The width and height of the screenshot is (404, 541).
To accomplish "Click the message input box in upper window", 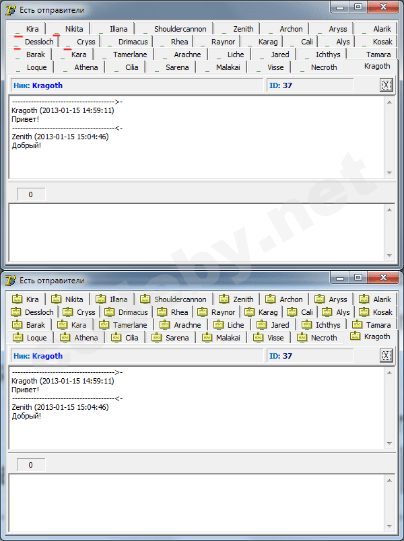I will point(197,232).
